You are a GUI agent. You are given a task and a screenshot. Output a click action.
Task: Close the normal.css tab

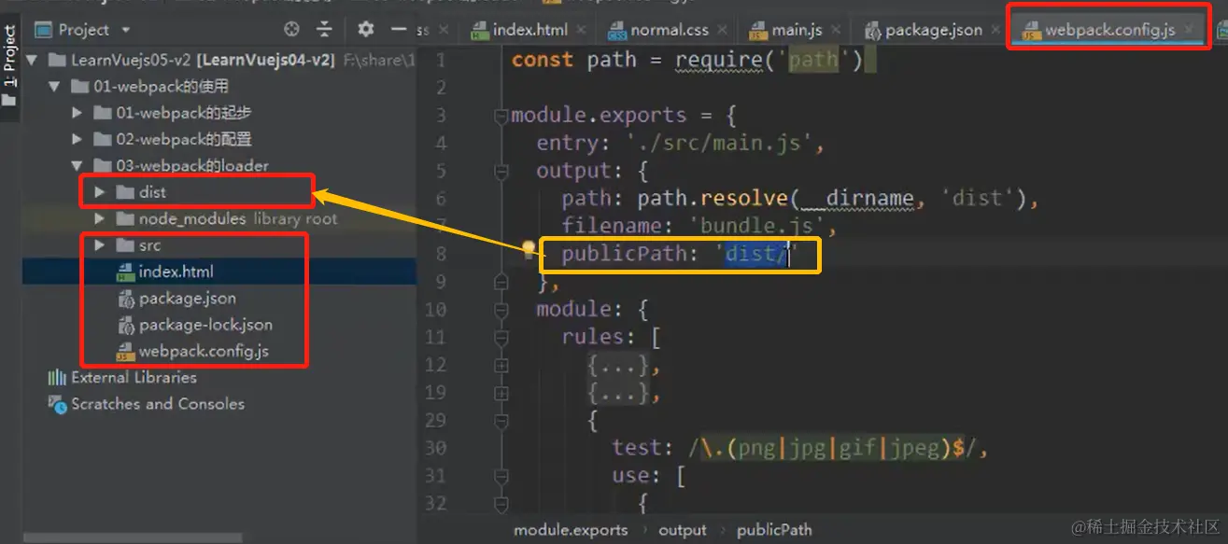(x=721, y=30)
